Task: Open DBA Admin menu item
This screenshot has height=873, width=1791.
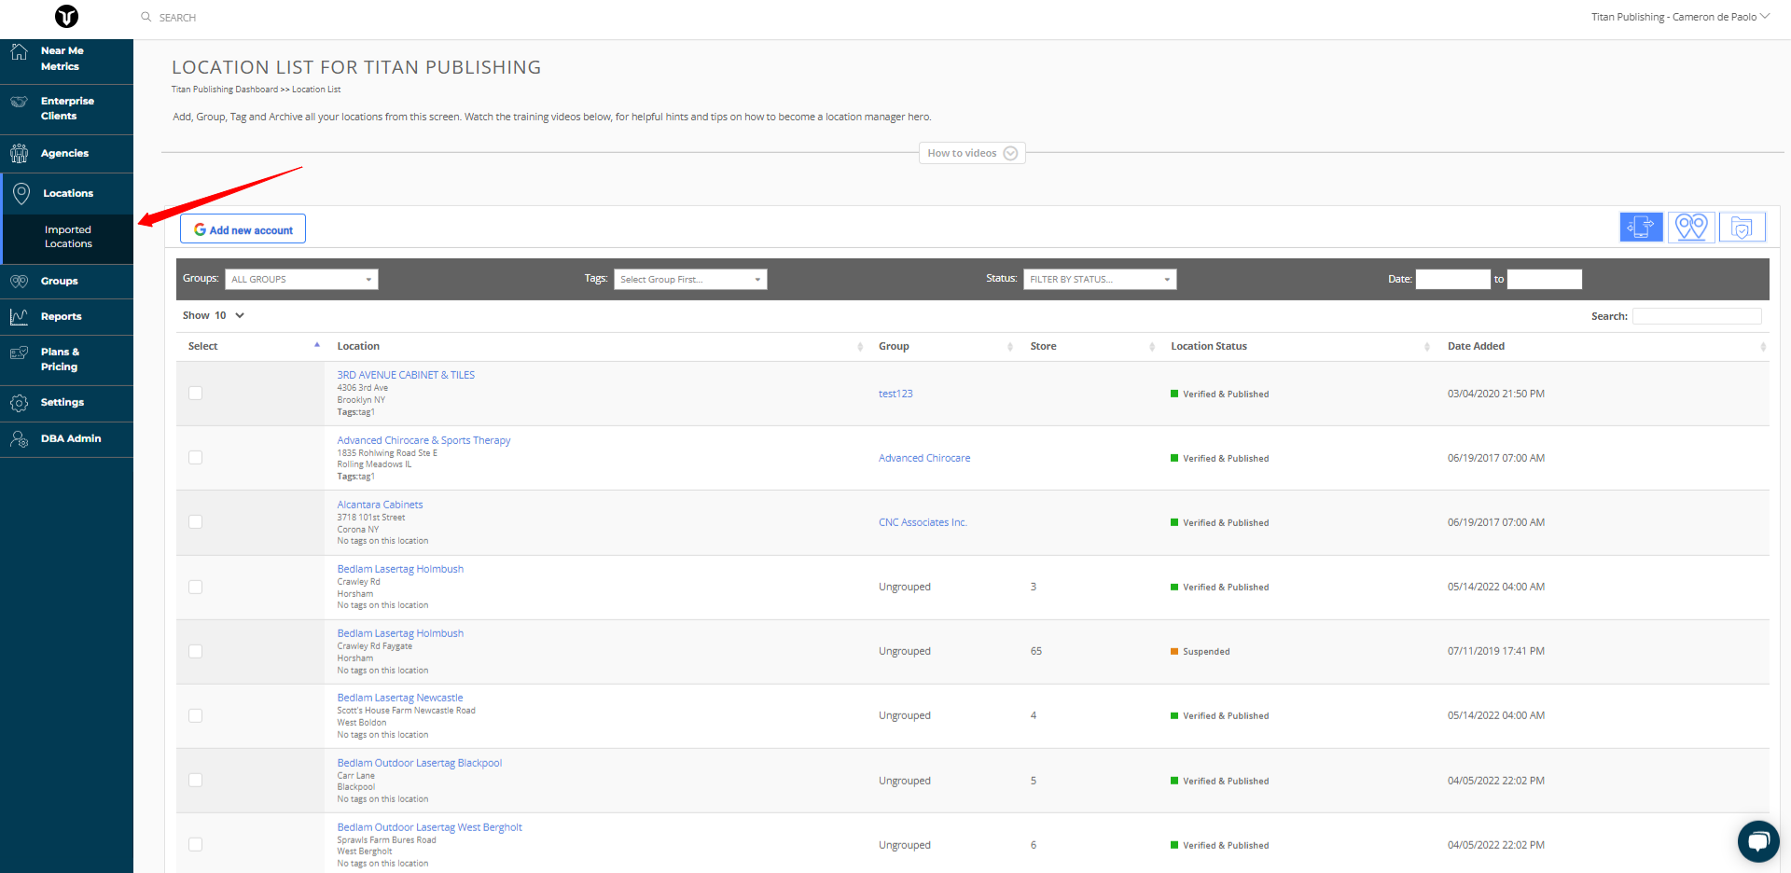Action: tap(66, 439)
